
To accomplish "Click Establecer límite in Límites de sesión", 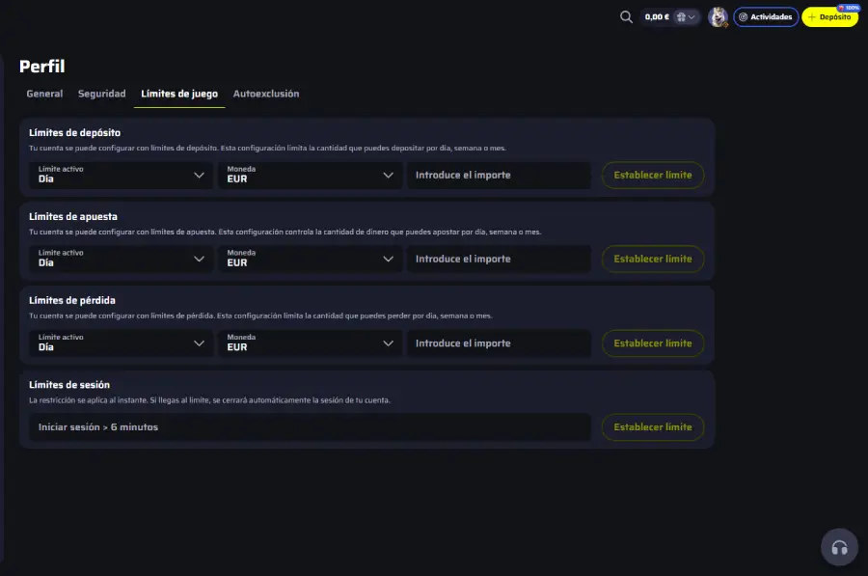I will [x=653, y=426].
